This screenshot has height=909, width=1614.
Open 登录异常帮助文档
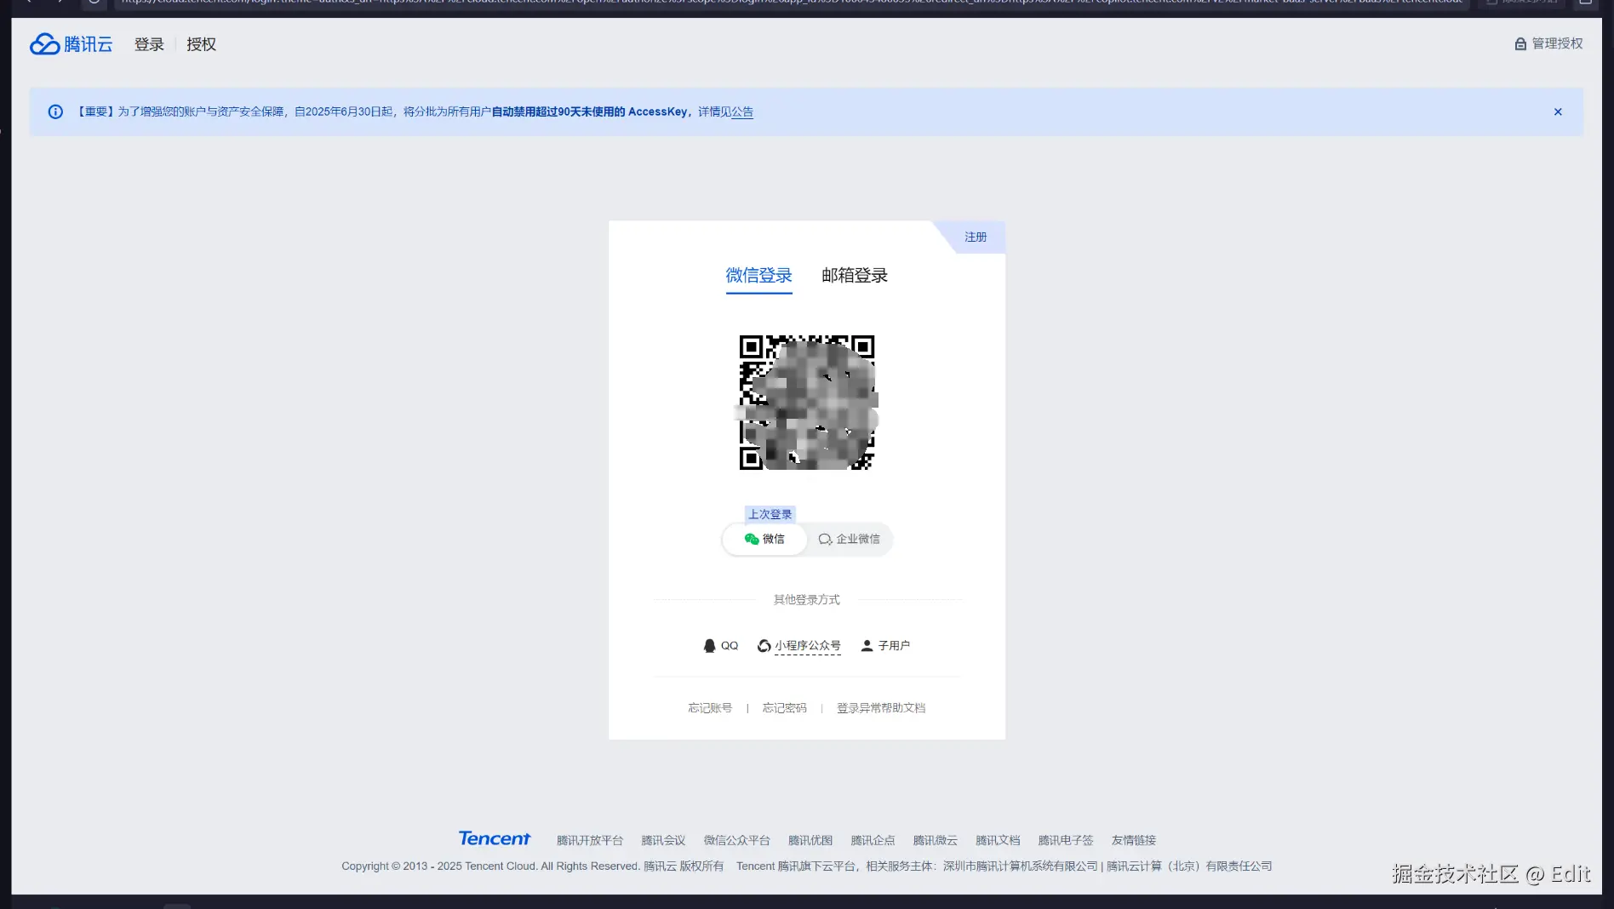[x=881, y=707]
